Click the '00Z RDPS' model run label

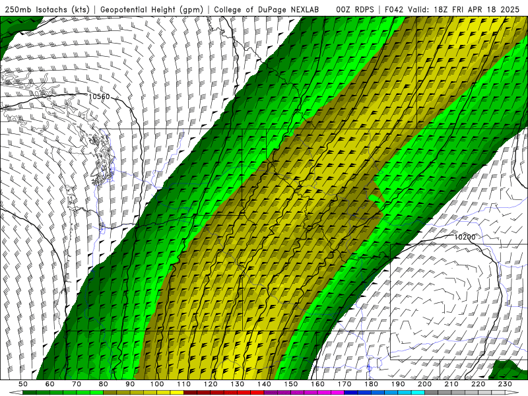coord(355,9)
